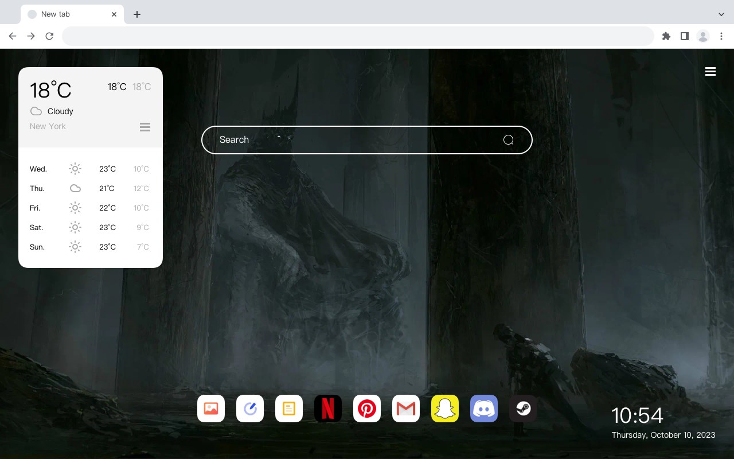Click into the Search input field

point(367,140)
